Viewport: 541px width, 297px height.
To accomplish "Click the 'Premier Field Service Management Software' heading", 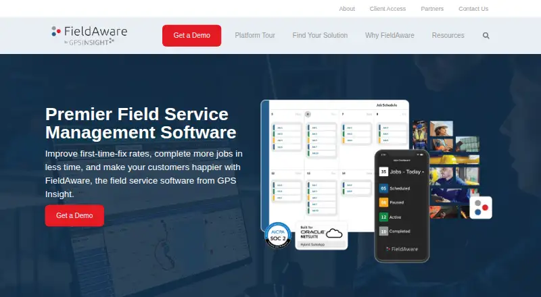I will click(141, 124).
